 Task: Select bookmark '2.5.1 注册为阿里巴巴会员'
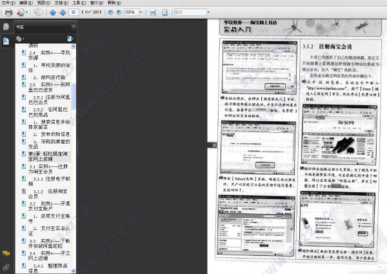[49, 99]
